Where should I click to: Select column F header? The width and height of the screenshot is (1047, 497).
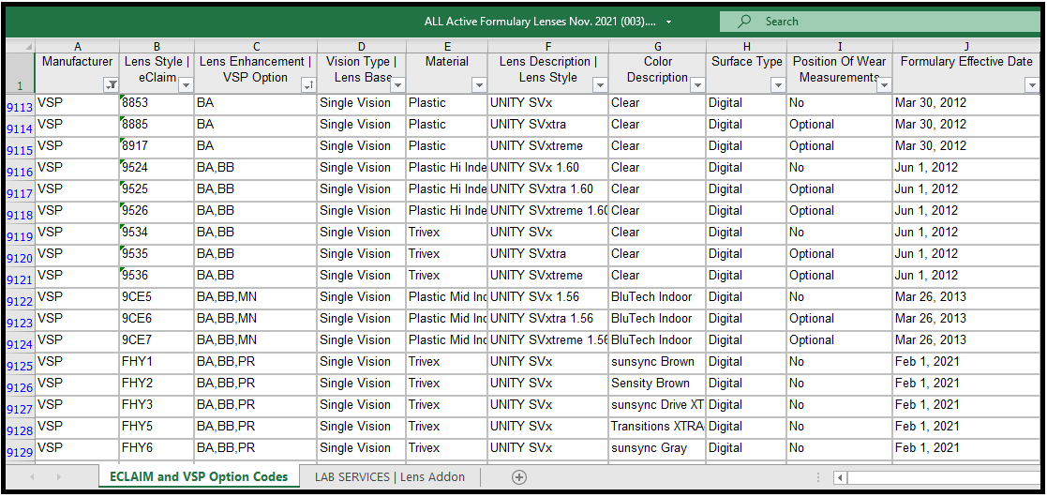[548, 47]
